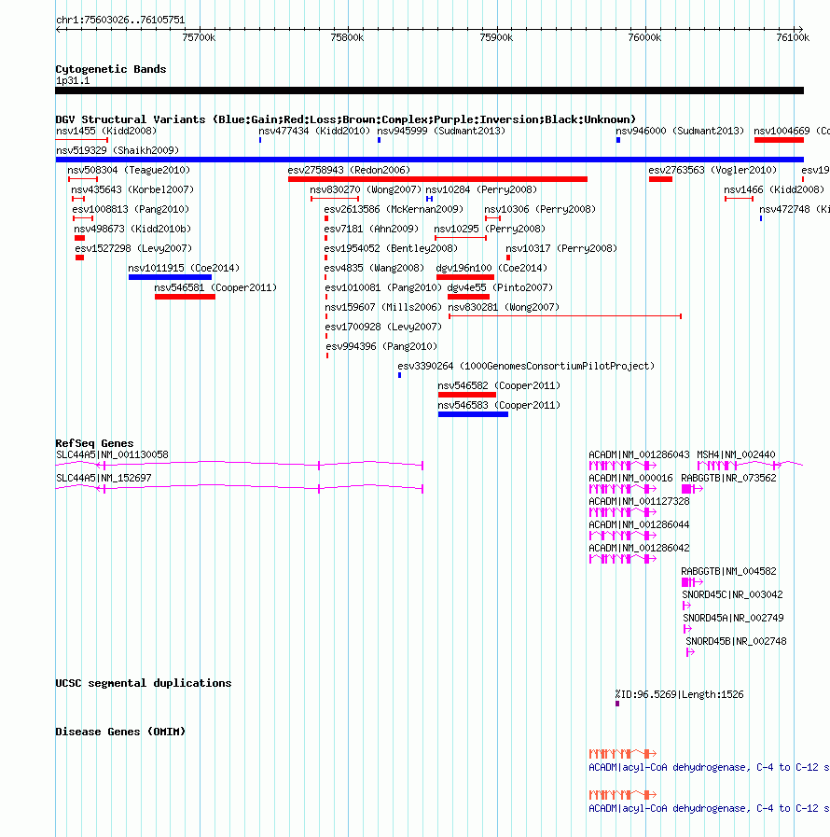Select the nsv1011915 (Coe2014) blue bar
The image size is (830, 837).
point(170,277)
